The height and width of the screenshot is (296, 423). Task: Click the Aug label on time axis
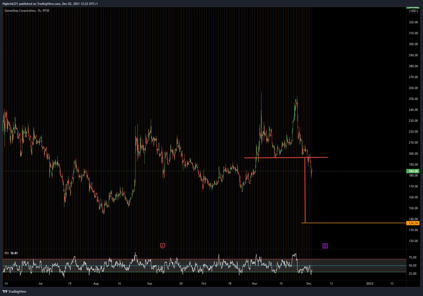(96, 284)
